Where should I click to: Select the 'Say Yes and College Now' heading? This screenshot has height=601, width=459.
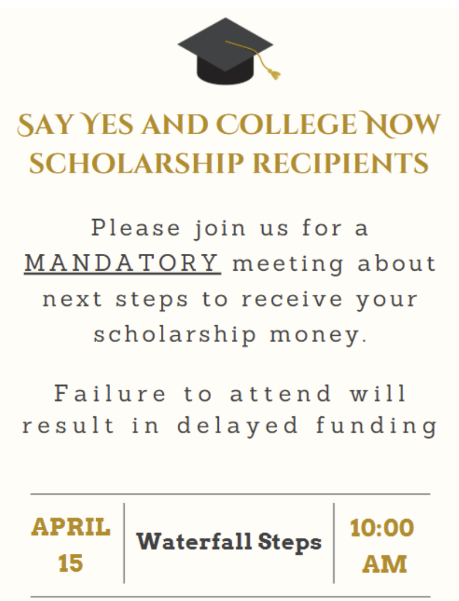(229, 125)
